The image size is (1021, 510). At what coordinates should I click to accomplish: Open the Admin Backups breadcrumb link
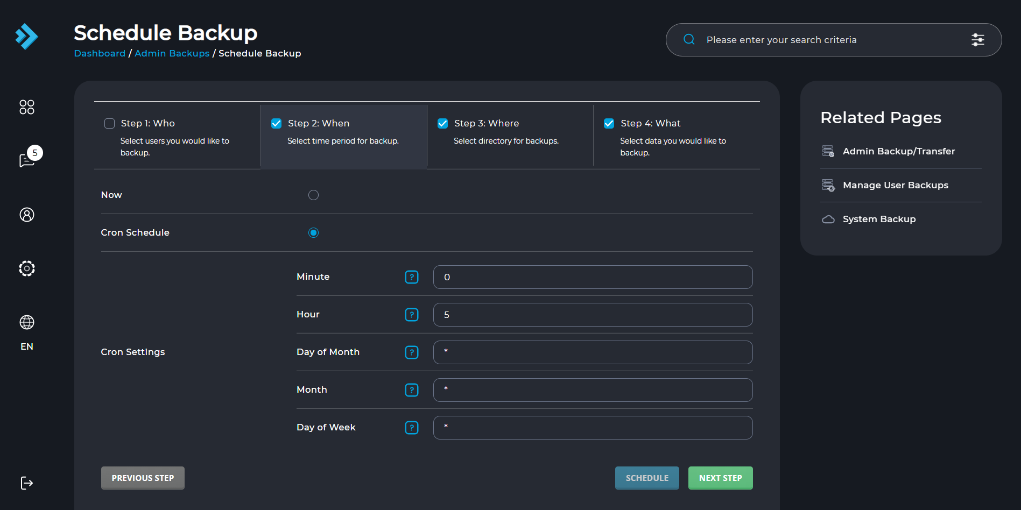pos(172,53)
